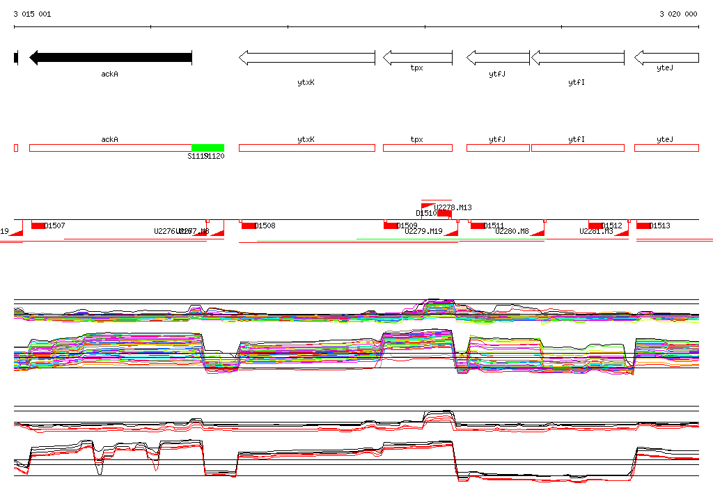Click the ytfI label under the gene arrow
Image resolution: width=713 pixels, height=497 pixels.
[577, 82]
